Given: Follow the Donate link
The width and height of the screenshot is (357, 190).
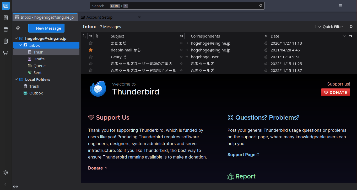Looking at the screenshot, I should point(97,168).
